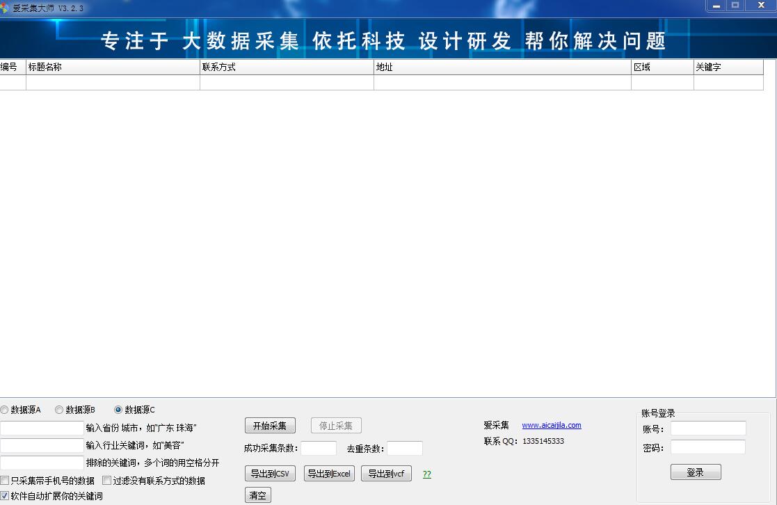This screenshot has width=777, height=505.
Task: Select the 数据源A radio button
Action: pos(5,410)
